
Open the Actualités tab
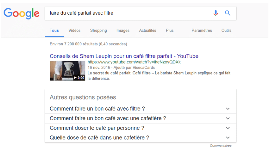pyautogui.click(x=148, y=30)
